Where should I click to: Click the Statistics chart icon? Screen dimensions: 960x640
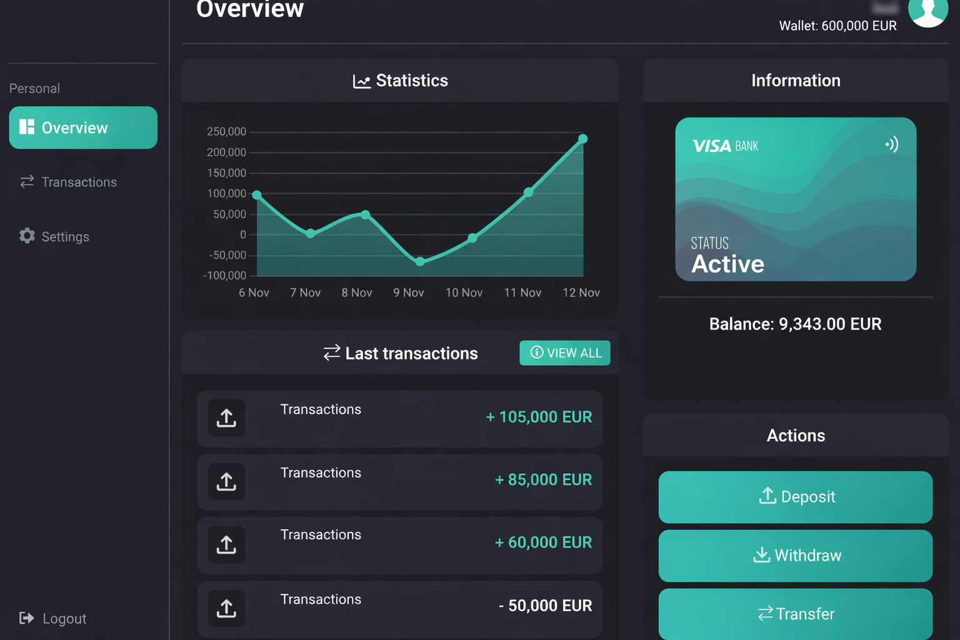point(361,81)
